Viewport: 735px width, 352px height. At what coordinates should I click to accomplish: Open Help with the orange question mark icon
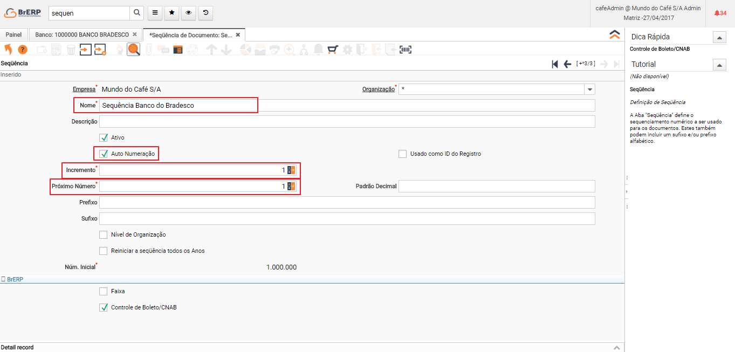pos(22,50)
